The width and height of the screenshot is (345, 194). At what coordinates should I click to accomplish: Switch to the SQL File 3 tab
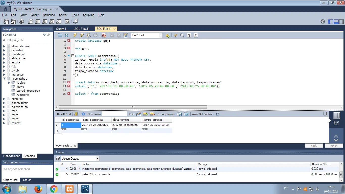(82, 29)
